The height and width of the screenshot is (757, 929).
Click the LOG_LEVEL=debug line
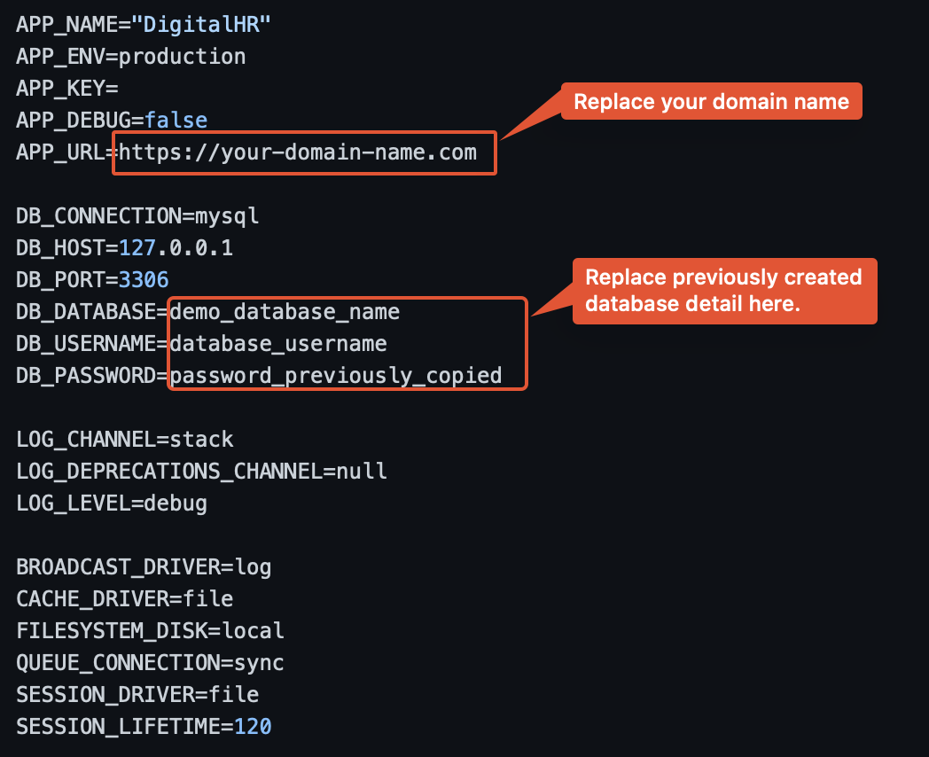112,503
